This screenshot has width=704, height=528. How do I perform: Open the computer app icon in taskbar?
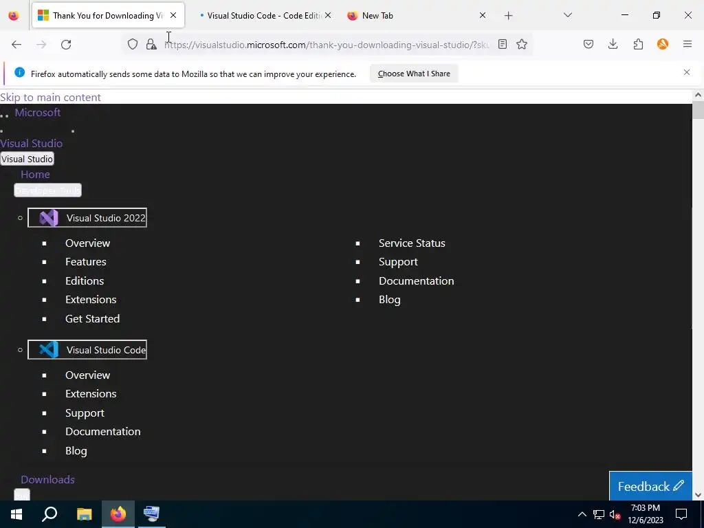point(151,514)
